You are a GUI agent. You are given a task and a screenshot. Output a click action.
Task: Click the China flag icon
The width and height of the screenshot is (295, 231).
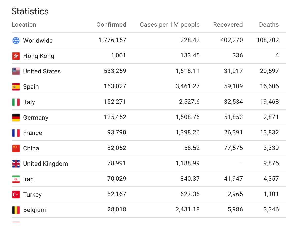click(16, 148)
